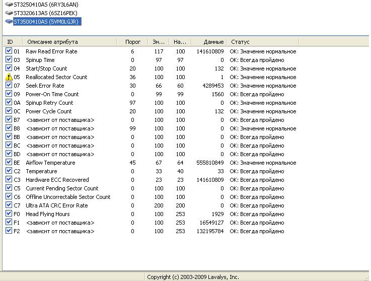Select drive ST3250410AS (6RY3L6AN) icon
The width and height of the screenshot is (371, 281).
coord(9,4)
